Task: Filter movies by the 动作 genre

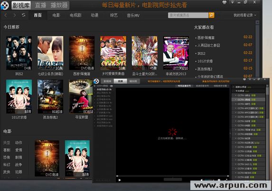Action: click(x=19, y=143)
